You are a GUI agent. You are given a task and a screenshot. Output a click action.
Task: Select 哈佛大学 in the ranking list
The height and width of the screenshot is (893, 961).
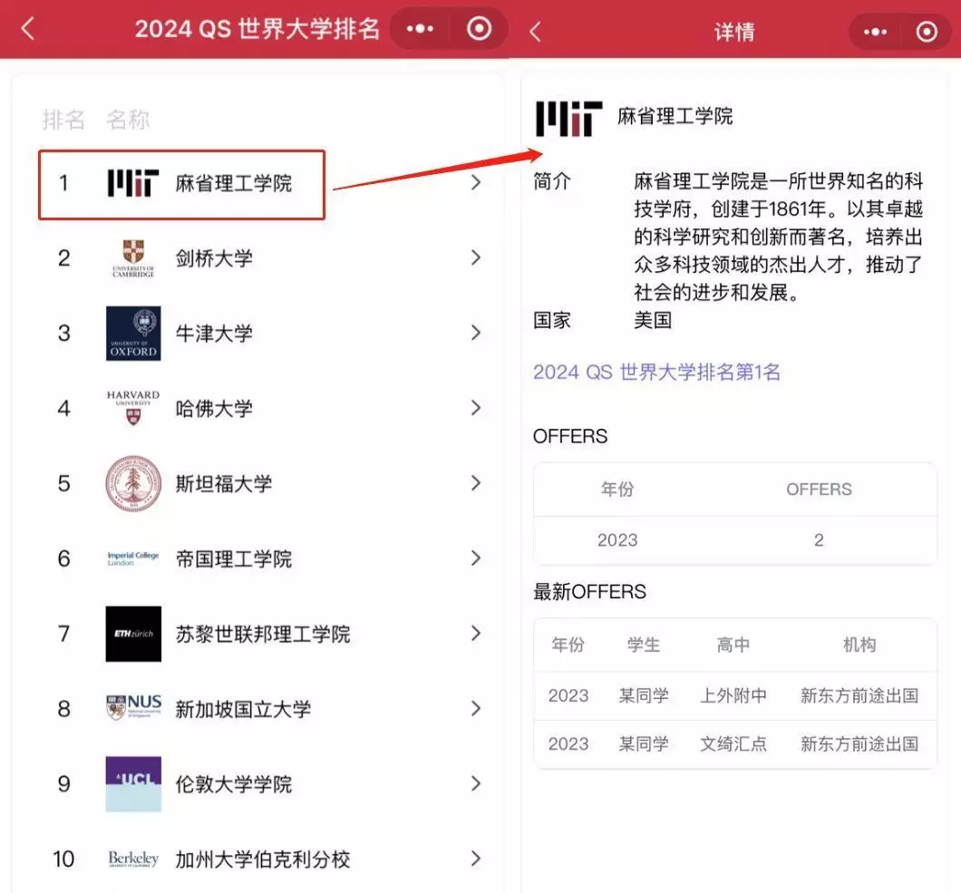(x=214, y=408)
